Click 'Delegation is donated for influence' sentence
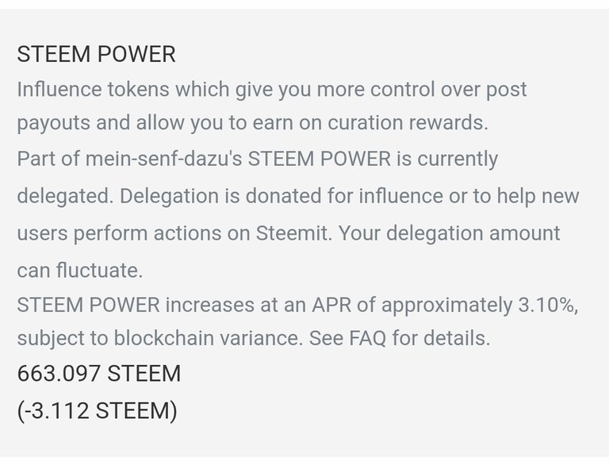The height and width of the screenshot is (465, 609). (x=282, y=196)
